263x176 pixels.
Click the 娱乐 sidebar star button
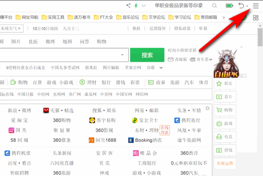coord(225,83)
